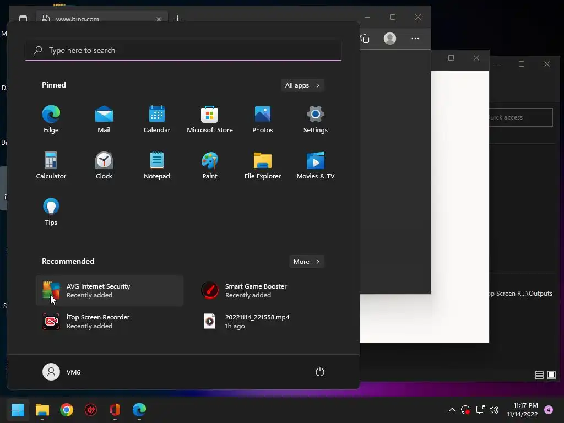Open the Edge tab actions menu icon
Image resolution: width=564 pixels, height=423 pixels.
tap(23, 19)
